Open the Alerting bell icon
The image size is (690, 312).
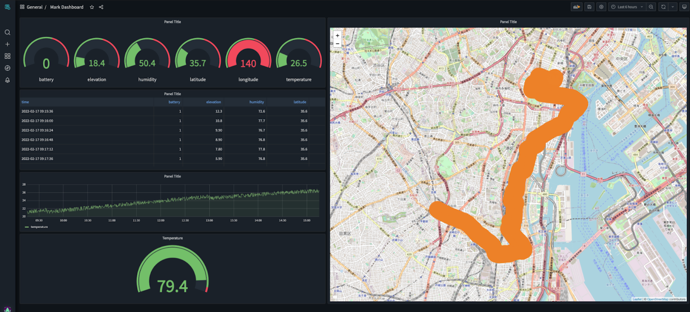coord(7,80)
